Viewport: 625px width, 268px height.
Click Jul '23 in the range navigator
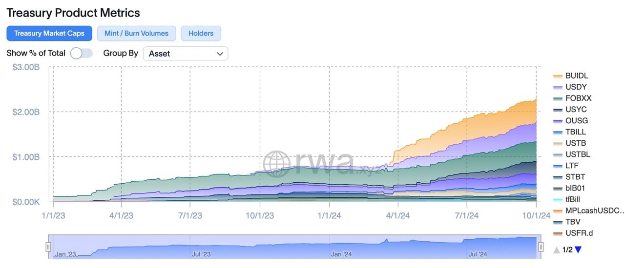tap(201, 254)
